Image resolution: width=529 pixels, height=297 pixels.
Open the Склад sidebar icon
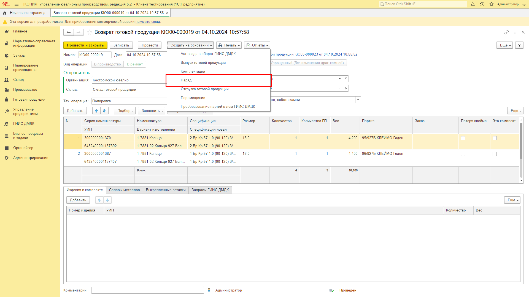pyautogui.click(x=7, y=80)
